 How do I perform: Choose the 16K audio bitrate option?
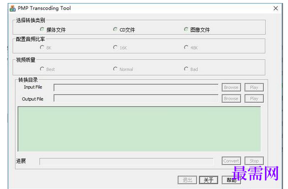tap(115, 47)
